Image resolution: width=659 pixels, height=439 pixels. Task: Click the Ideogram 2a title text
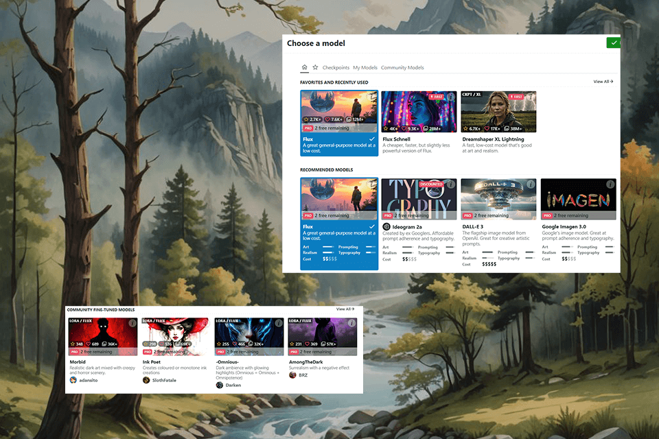[407, 227]
